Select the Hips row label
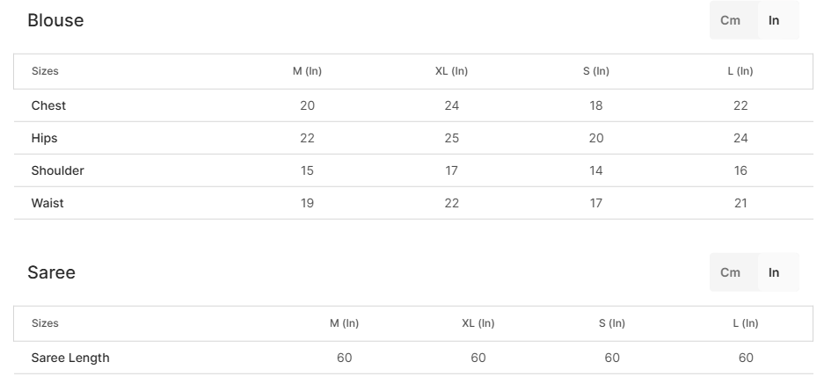 pos(44,138)
